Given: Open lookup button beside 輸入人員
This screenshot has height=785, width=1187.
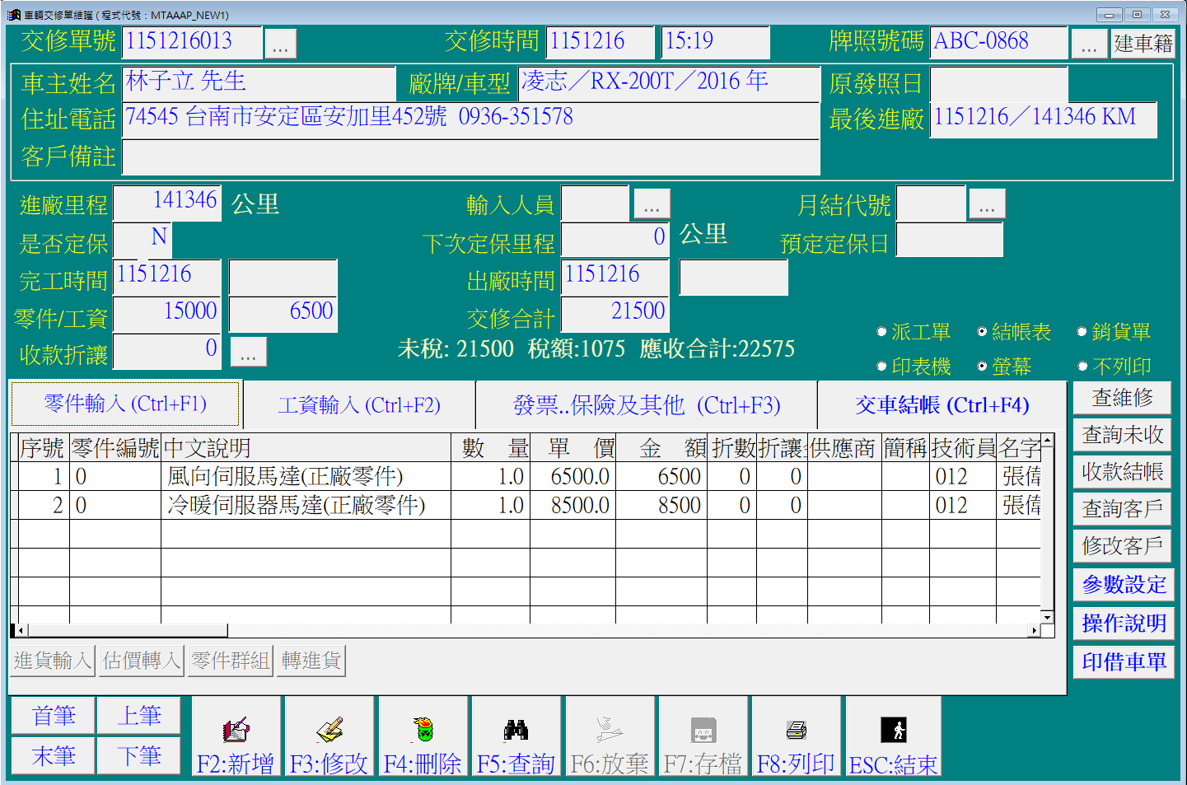Looking at the screenshot, I should click(652, 204).
